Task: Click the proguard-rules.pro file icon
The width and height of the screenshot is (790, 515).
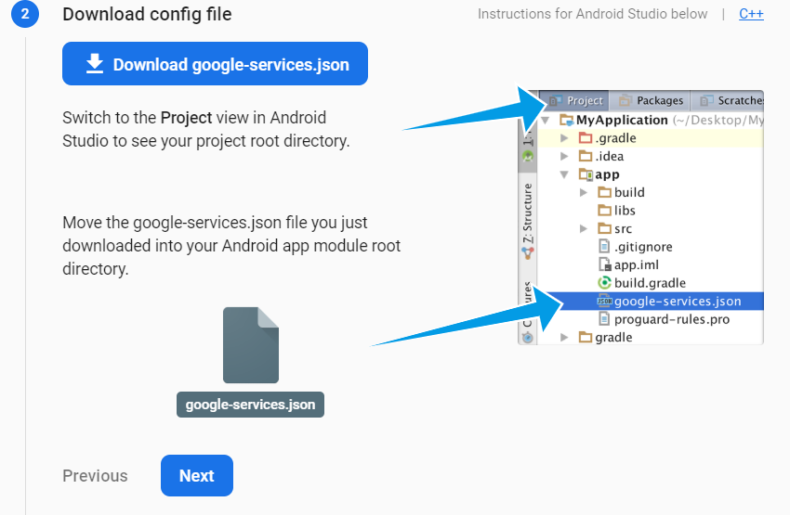Action: coord(604,319)
